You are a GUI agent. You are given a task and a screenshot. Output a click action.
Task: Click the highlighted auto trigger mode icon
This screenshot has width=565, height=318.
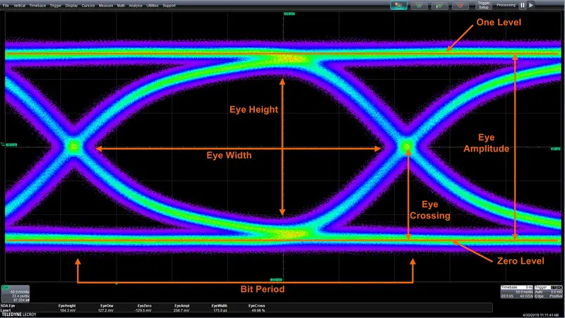pos(398,6)
